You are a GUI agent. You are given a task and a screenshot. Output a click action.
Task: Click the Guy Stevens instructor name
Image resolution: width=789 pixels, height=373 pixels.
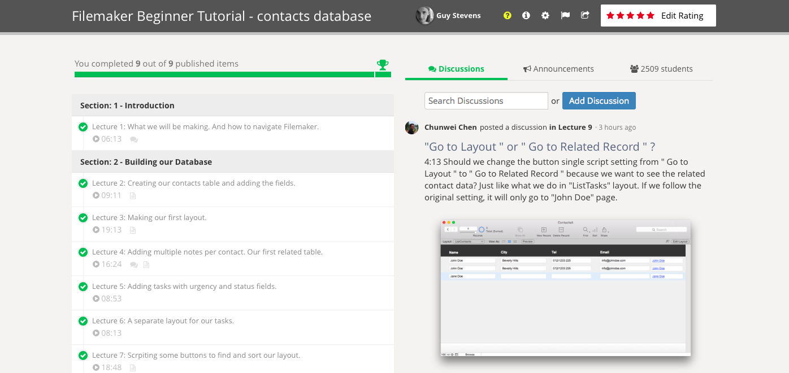458,16
